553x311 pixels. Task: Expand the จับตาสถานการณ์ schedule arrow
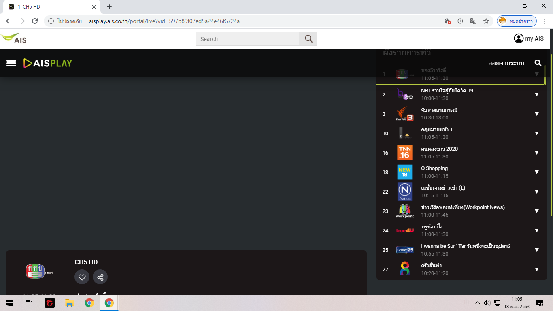pyautogui.click(x=537, y=114)
